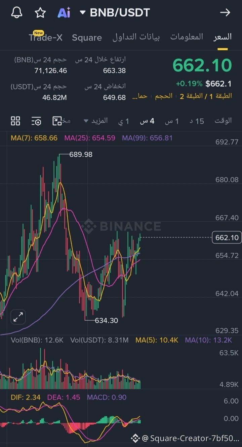This screenshot has width=242, height=447.
Task: Open the Ai assistant icon
Action: (x=64, y=13)
